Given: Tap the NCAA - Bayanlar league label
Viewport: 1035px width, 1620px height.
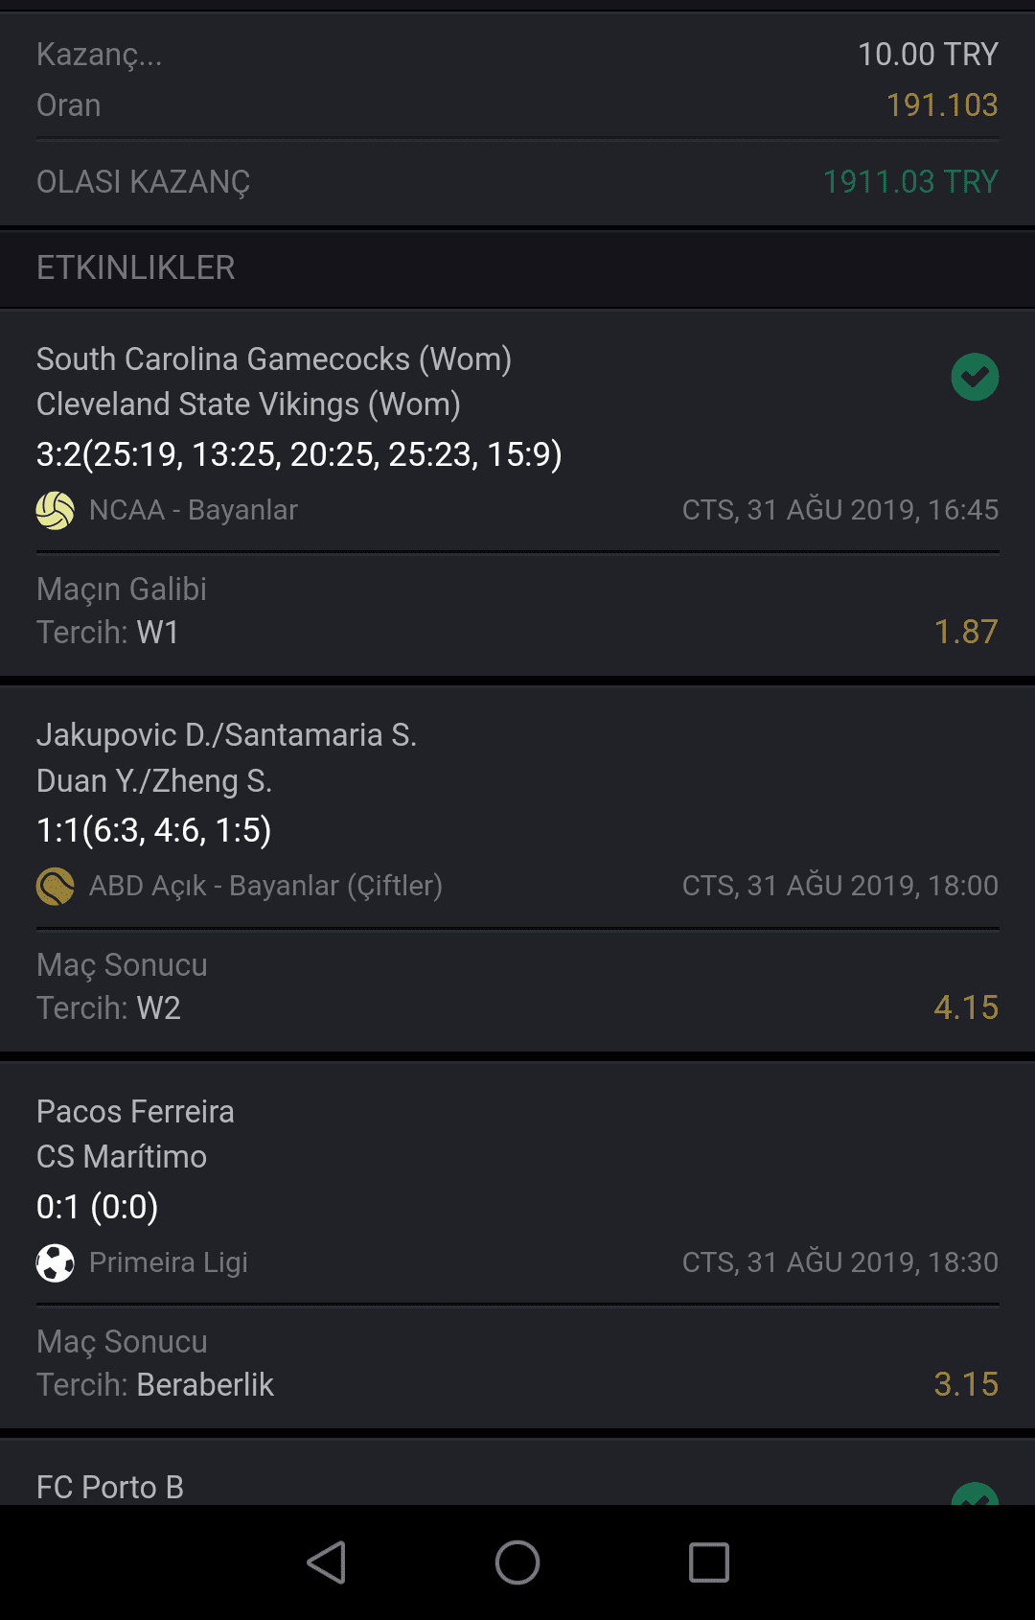Looking at the screenshot, I should tap(194, 510).
